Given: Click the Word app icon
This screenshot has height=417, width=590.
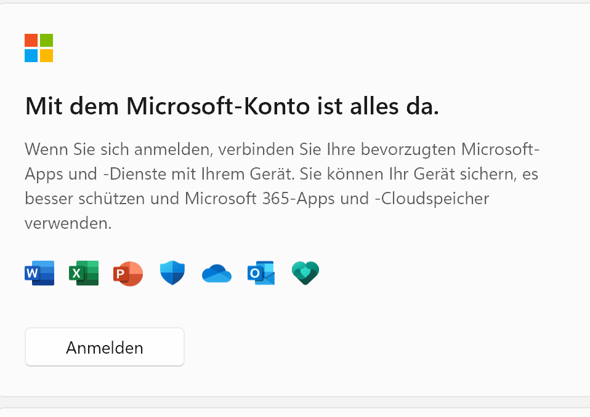Looking at the screenshot, I should [39, 273].
